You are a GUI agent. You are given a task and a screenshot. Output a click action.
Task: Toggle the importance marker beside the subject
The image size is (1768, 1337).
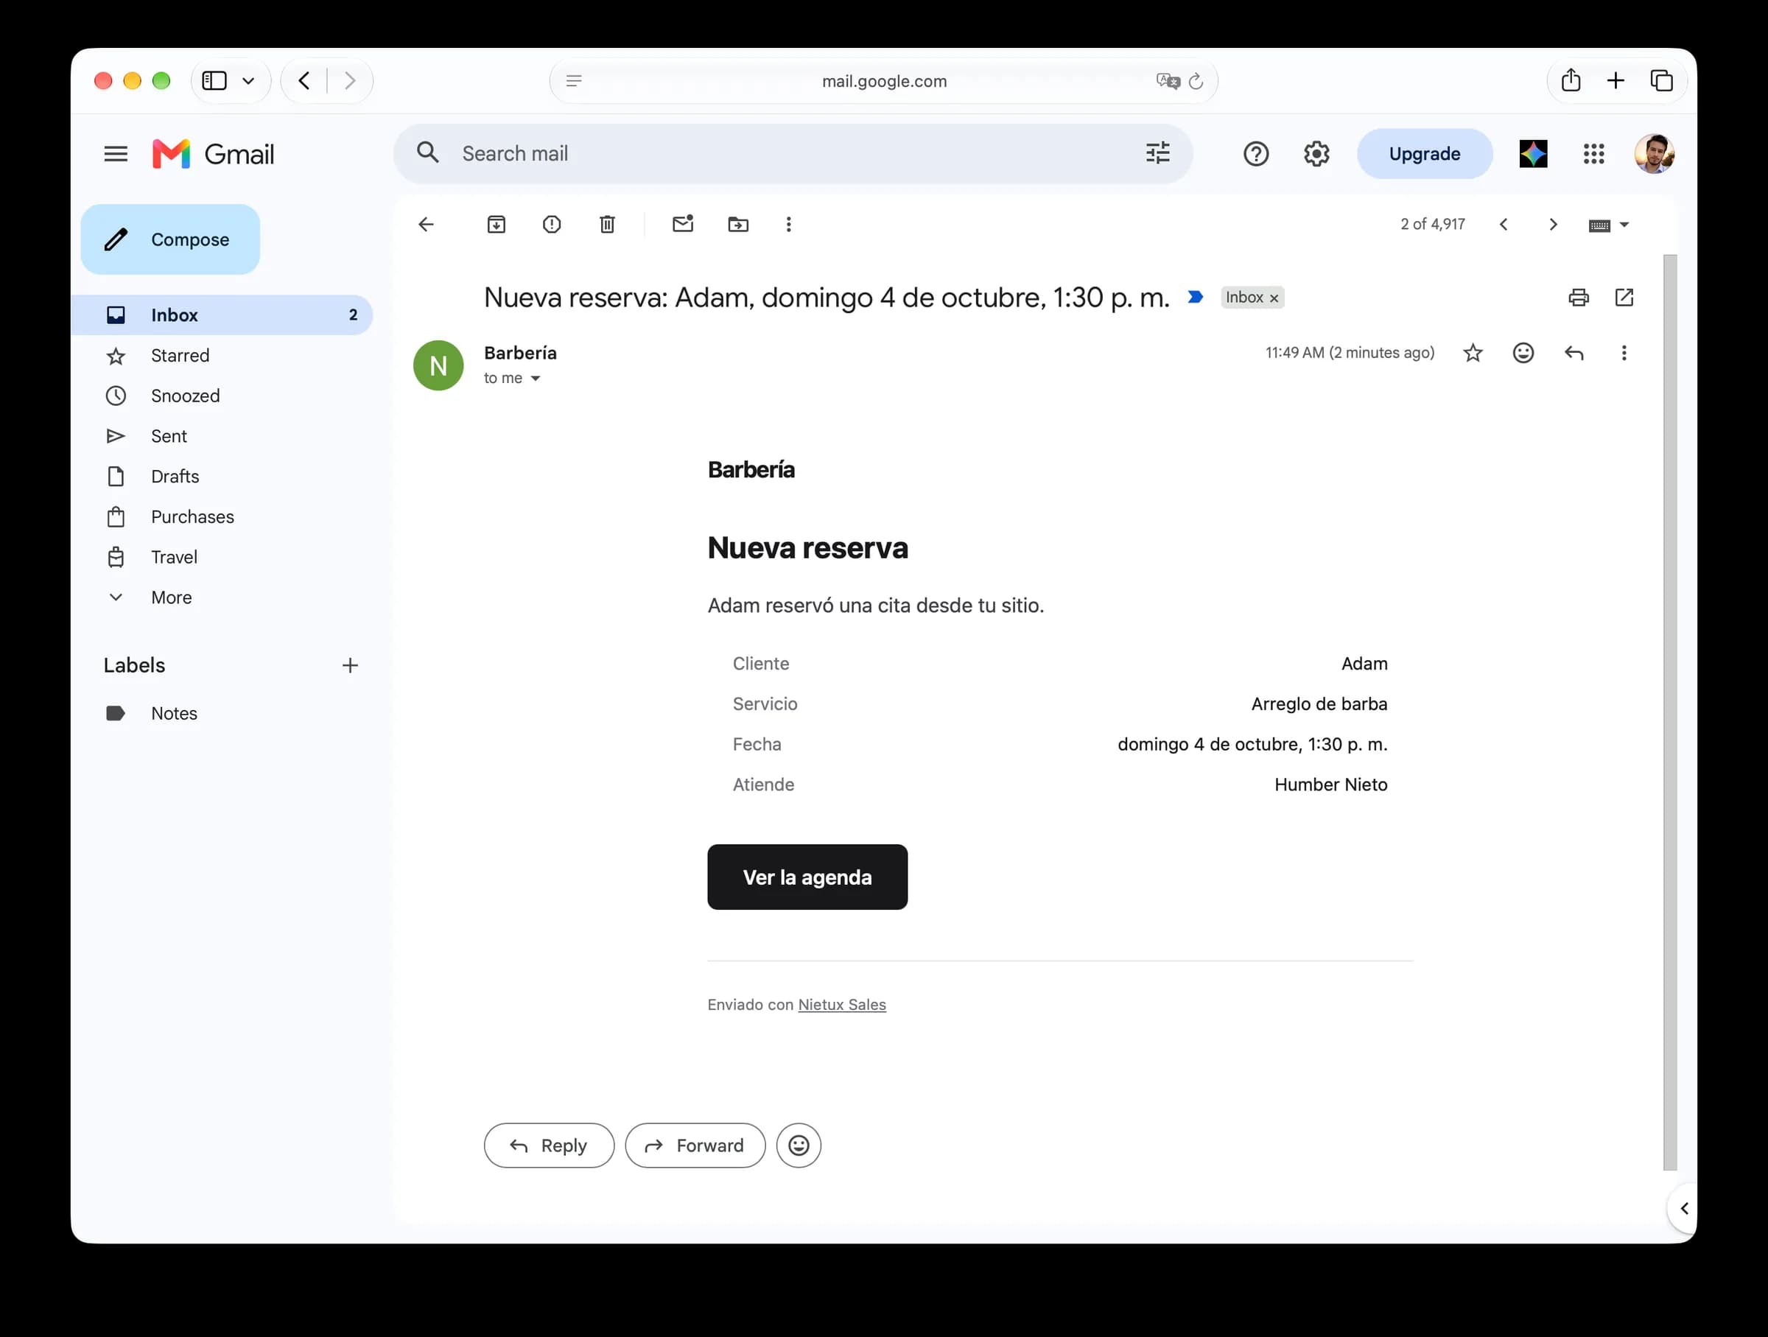(x=1195, y=298)
